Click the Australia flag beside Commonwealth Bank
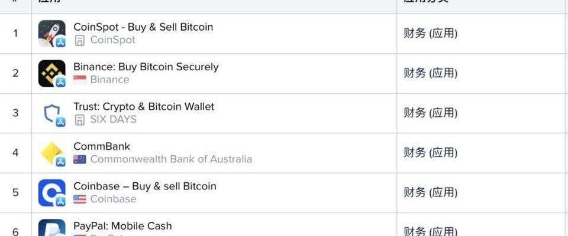 click(80, 159)
